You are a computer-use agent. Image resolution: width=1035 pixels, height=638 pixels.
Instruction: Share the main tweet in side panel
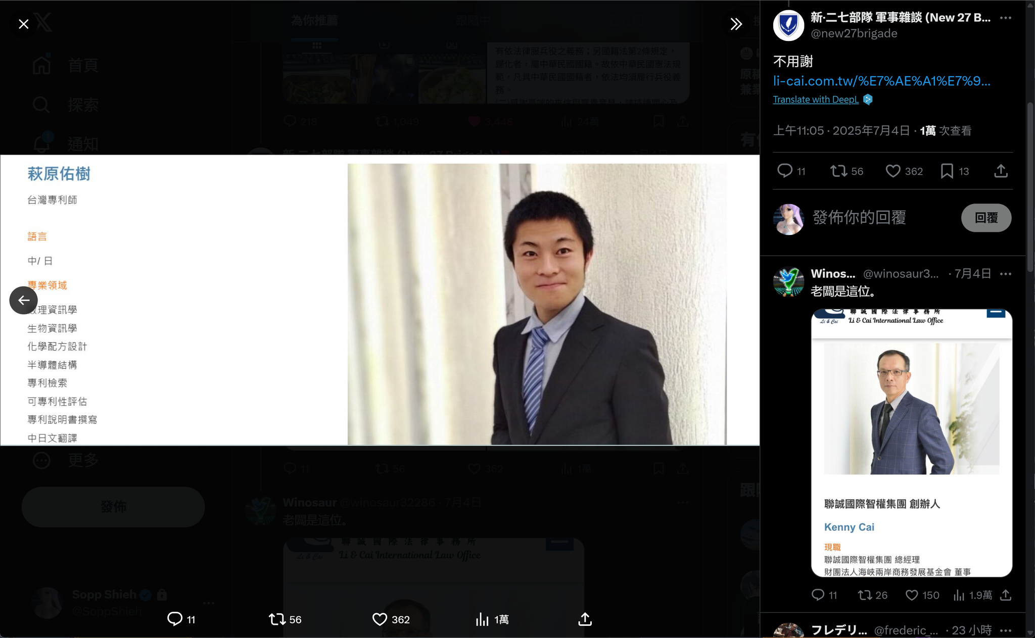pos(1001,171)
